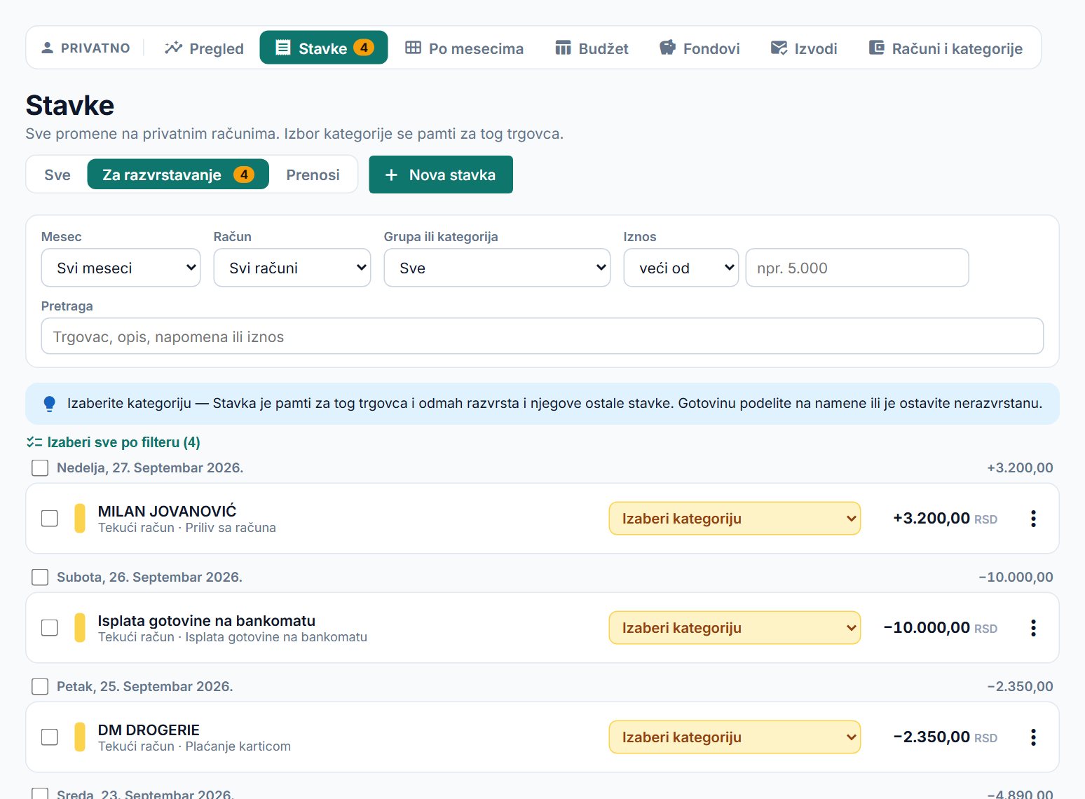Choose category for Isplata gotovine na bankomatu
The image size is (1085, 799).
coord(735,628)
